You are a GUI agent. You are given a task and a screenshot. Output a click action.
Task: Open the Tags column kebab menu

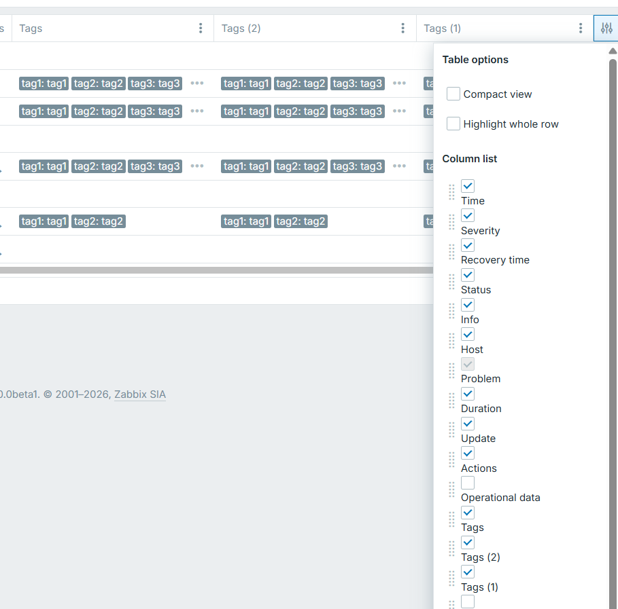click(201, 29)
